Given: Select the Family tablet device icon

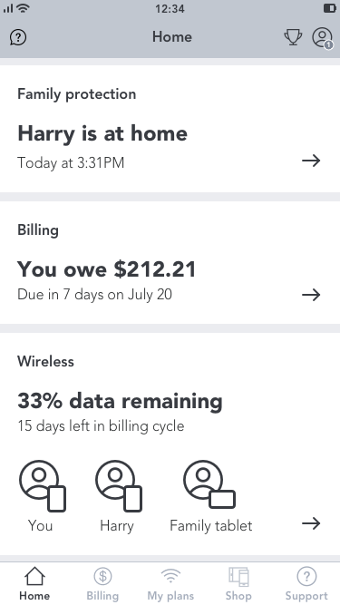Looking at the screenshot, I should coord(209,484).
